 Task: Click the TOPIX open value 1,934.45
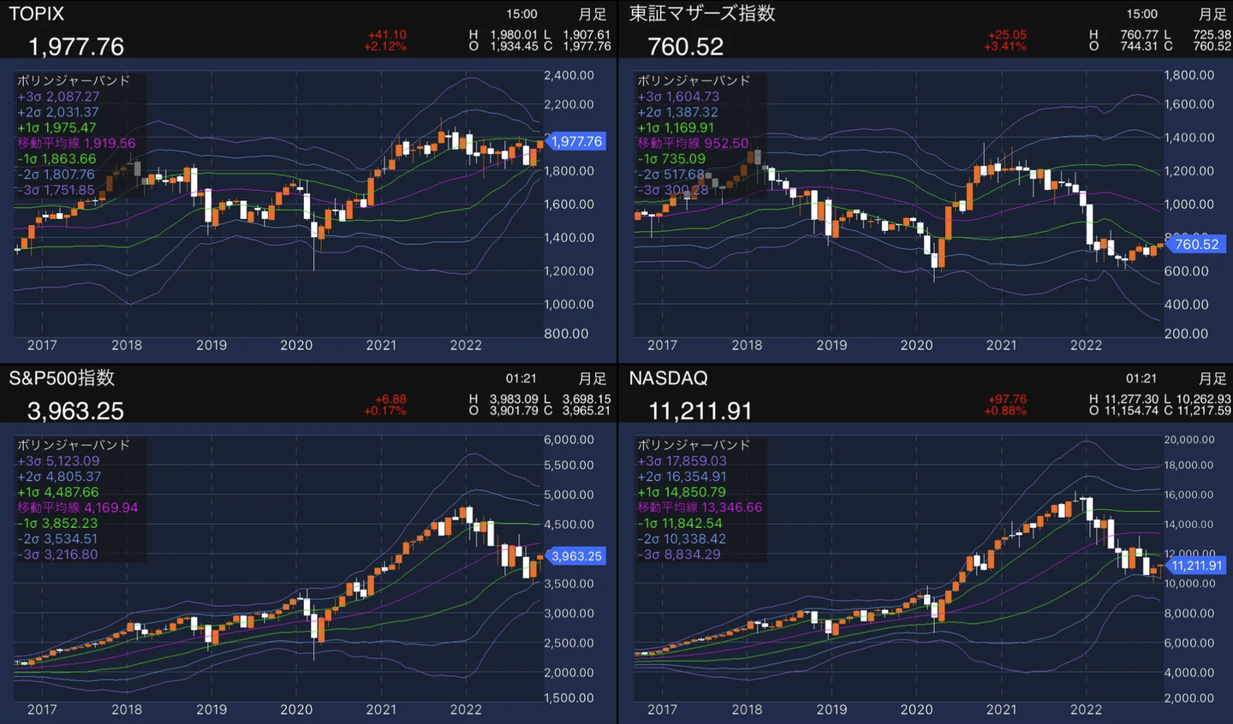[514, 46]
